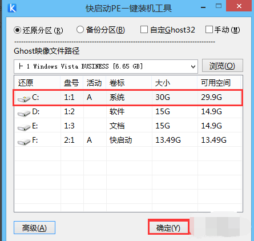Viewport: 254px width, 241px height.
Task: Click the active flag A in C: row
Action: 90,97
